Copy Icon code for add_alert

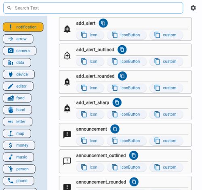click(x=90, y=35)
